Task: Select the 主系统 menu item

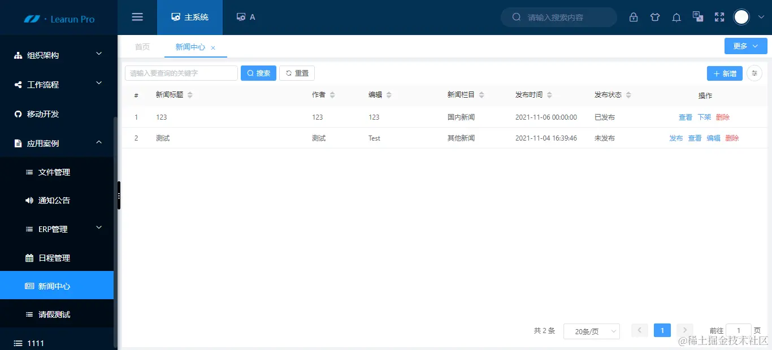Action: point(190,17)
